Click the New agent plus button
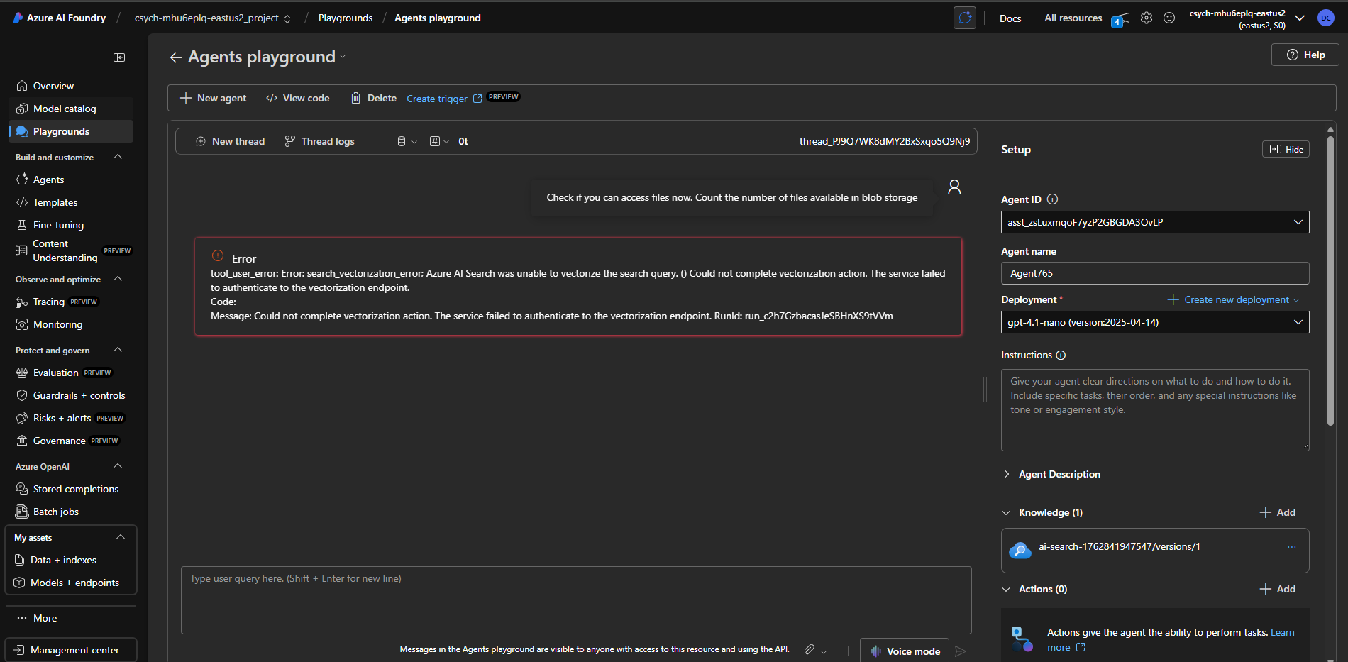The width and height of the screenshot is (1348, 662). click(x=214, y=98)
